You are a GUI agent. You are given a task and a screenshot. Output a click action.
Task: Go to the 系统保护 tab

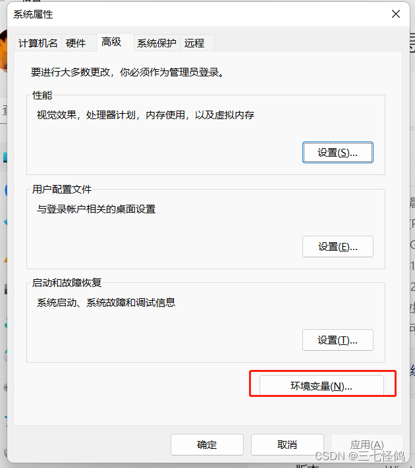[x=157, y=43]
